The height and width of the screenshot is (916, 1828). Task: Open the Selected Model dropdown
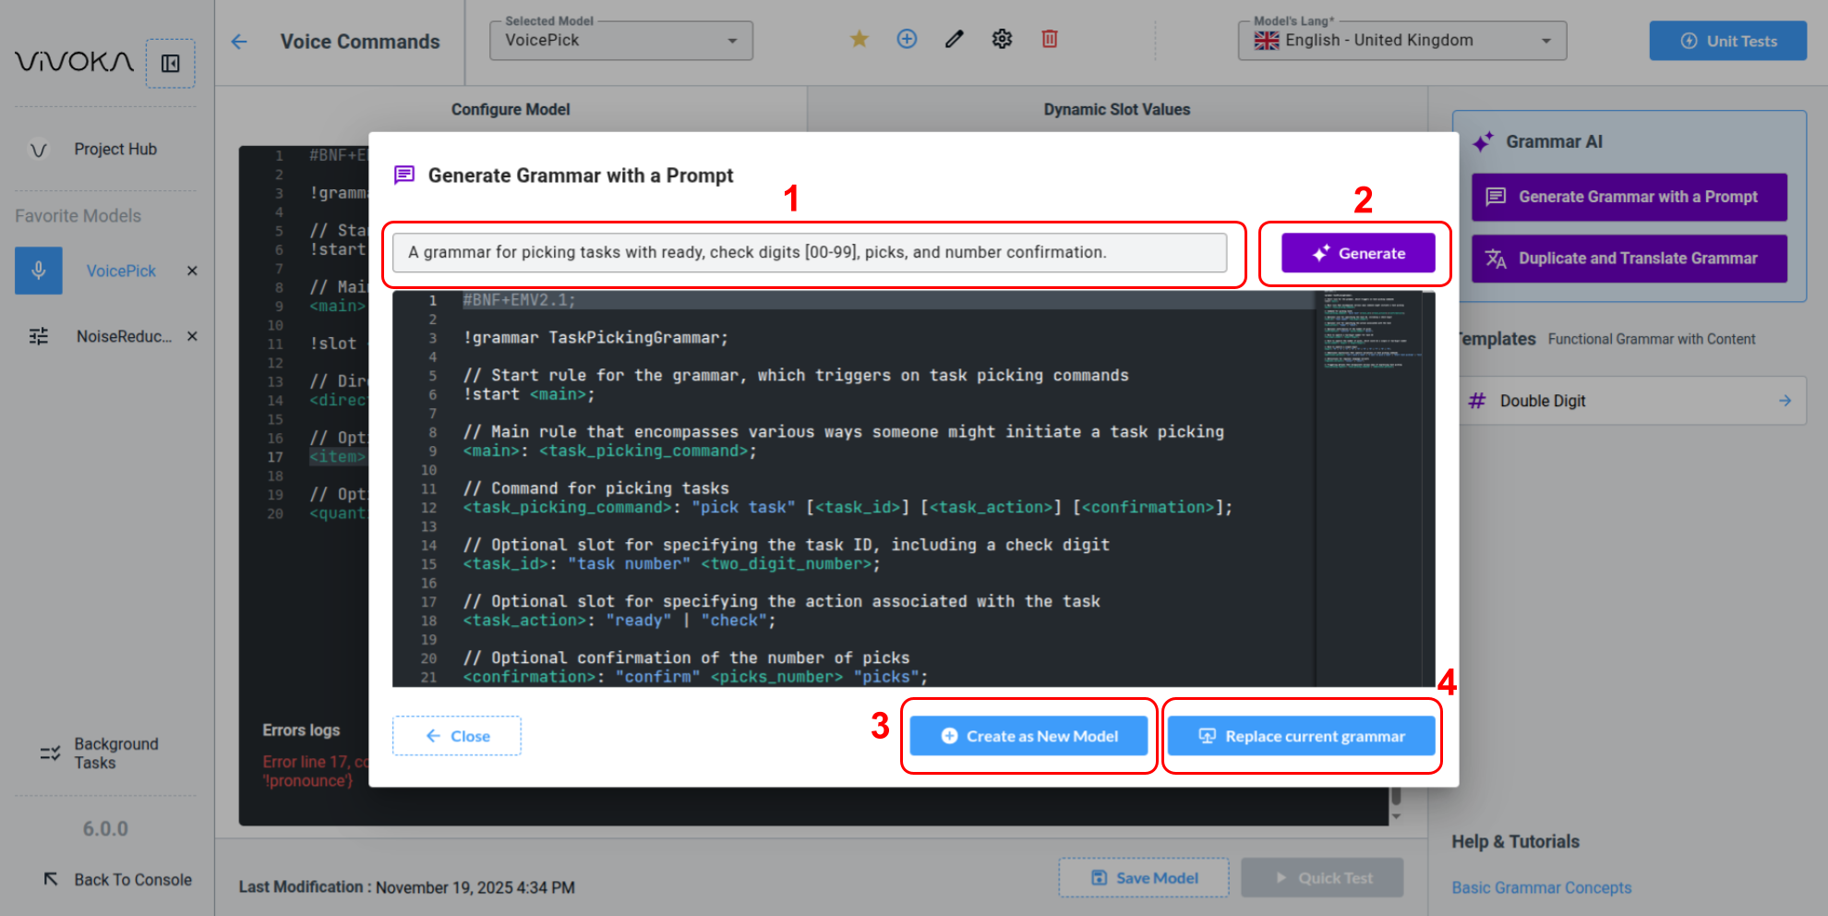click(620, 41)
